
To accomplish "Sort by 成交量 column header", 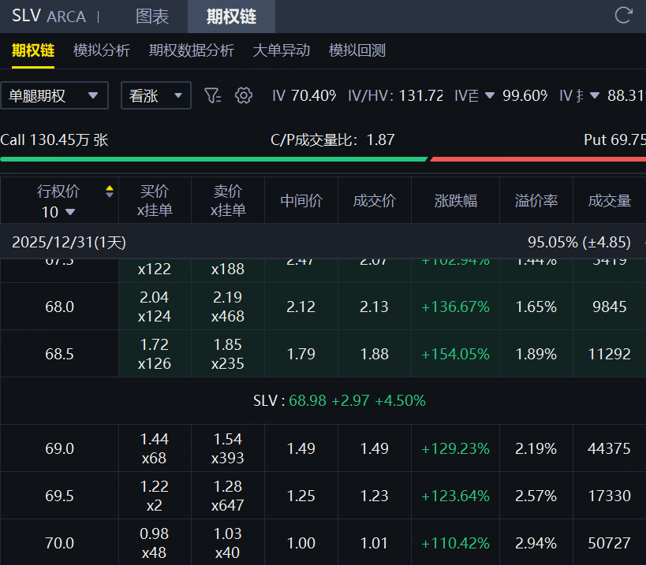I will click(610, 201).
